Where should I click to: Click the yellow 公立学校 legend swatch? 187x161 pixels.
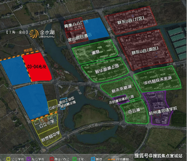point(8,159)
